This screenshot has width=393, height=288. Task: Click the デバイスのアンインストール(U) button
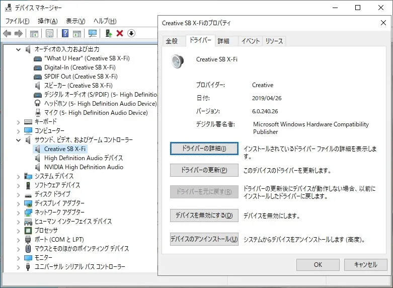204,239
